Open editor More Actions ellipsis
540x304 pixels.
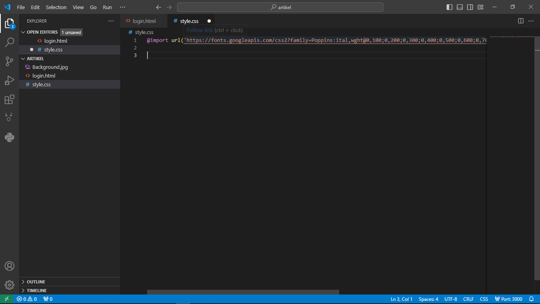531,21
